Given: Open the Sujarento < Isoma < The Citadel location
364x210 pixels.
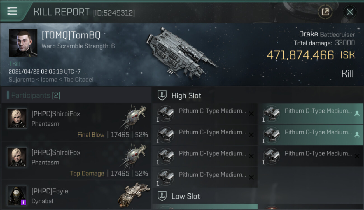Looking at the screenshot, I should [51, 80].
